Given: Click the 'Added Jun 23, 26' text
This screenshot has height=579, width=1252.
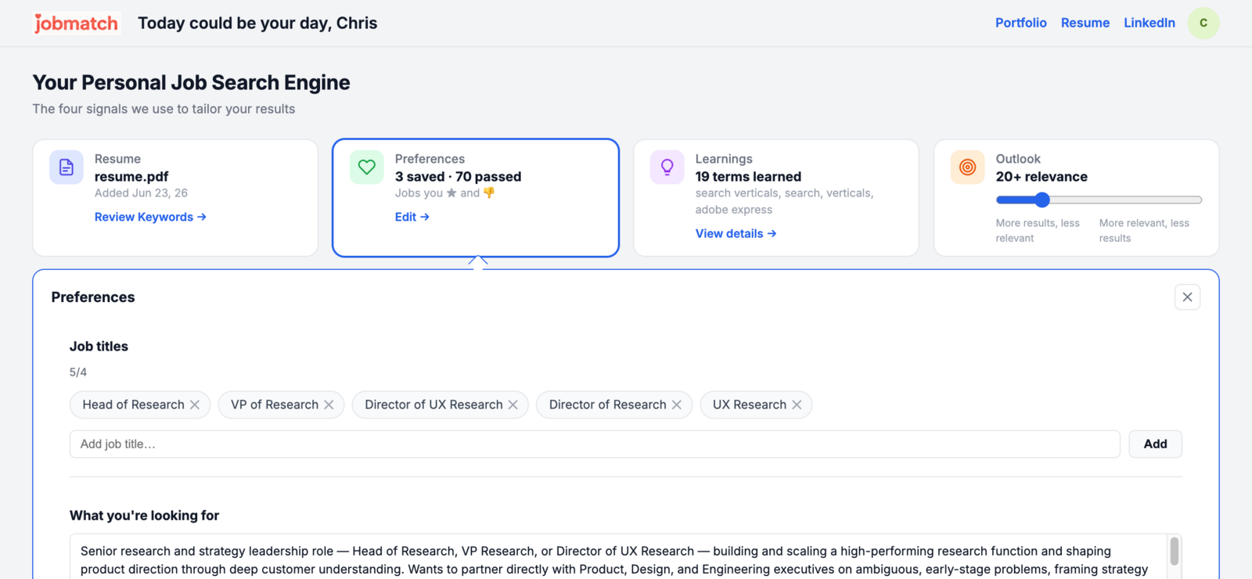Looking at the screenshot, I should click(141, 193).
